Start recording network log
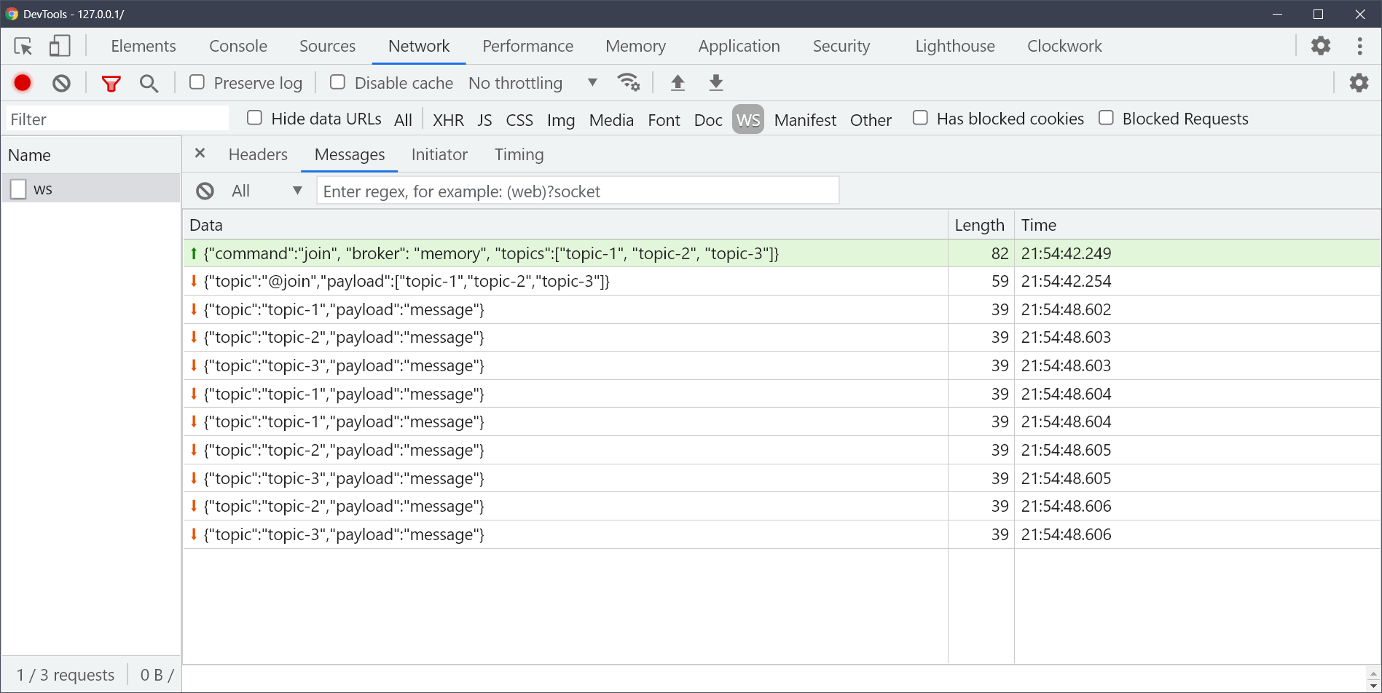Viewport: 1382px width, 693px height. click(22, 82)
